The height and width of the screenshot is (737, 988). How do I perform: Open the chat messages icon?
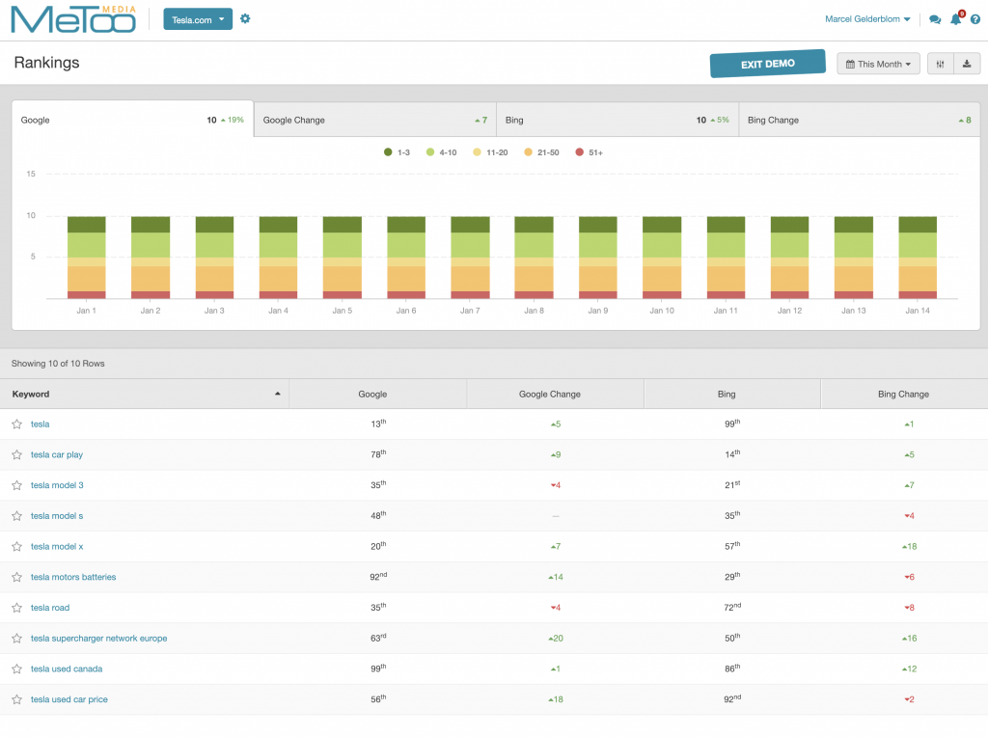click(x=935, y=19)
